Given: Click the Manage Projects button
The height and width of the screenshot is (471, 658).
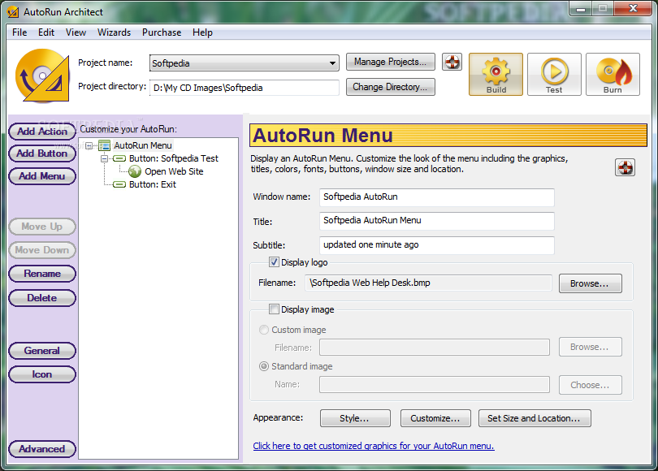Looking at the screenshot, I should coord(390,62).
